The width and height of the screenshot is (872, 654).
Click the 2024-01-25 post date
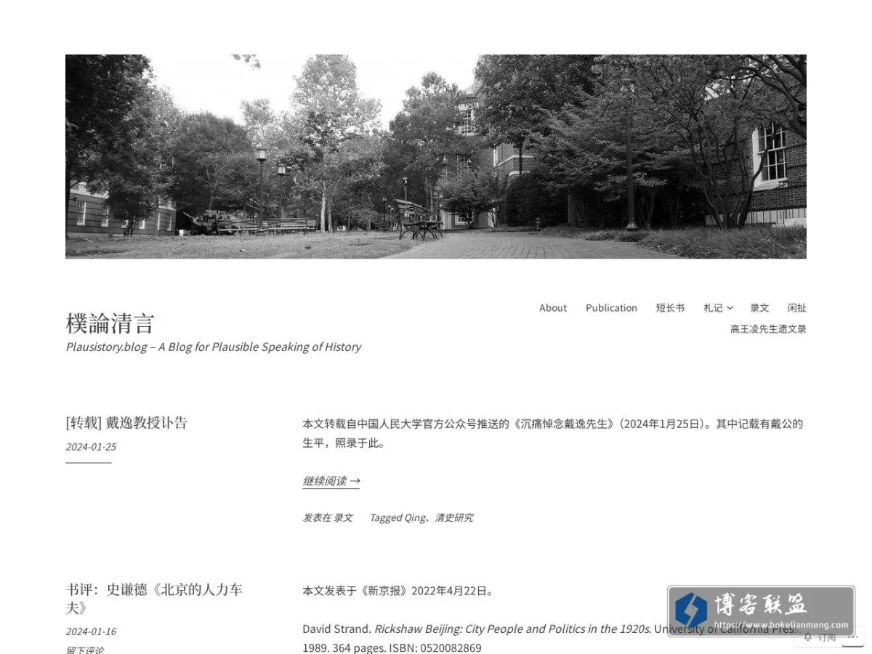tap(91, 447)
